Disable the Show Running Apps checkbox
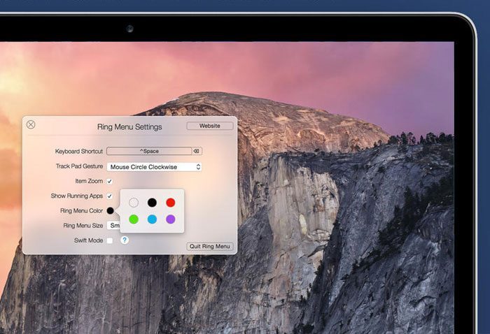 (x=110, y=196)
